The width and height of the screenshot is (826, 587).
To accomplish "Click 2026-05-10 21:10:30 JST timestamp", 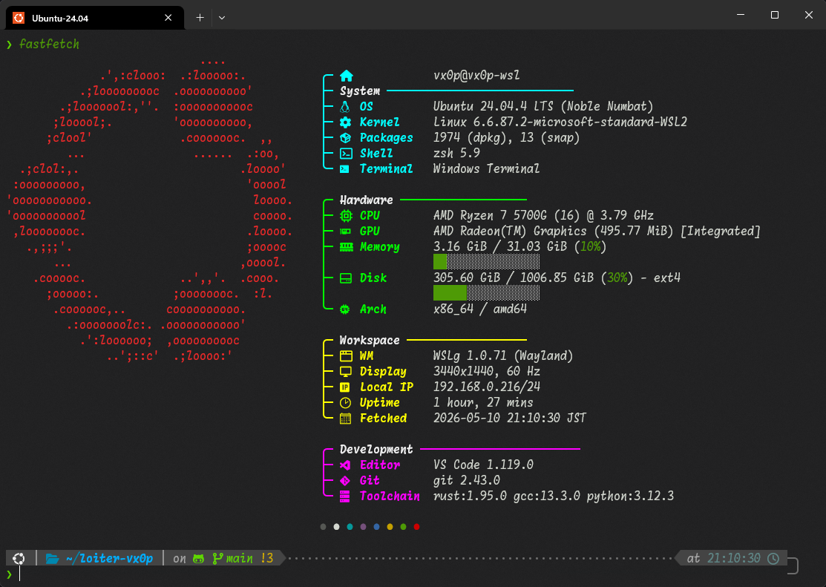I will point(509,419).
